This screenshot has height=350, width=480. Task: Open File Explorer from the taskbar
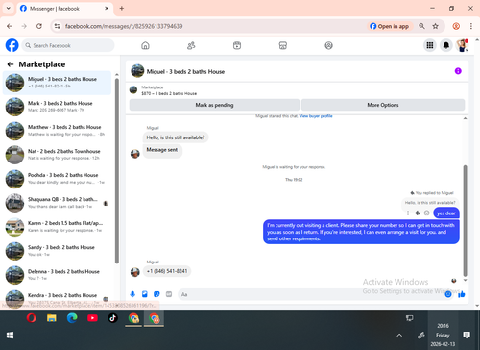(x=52, y=318)
